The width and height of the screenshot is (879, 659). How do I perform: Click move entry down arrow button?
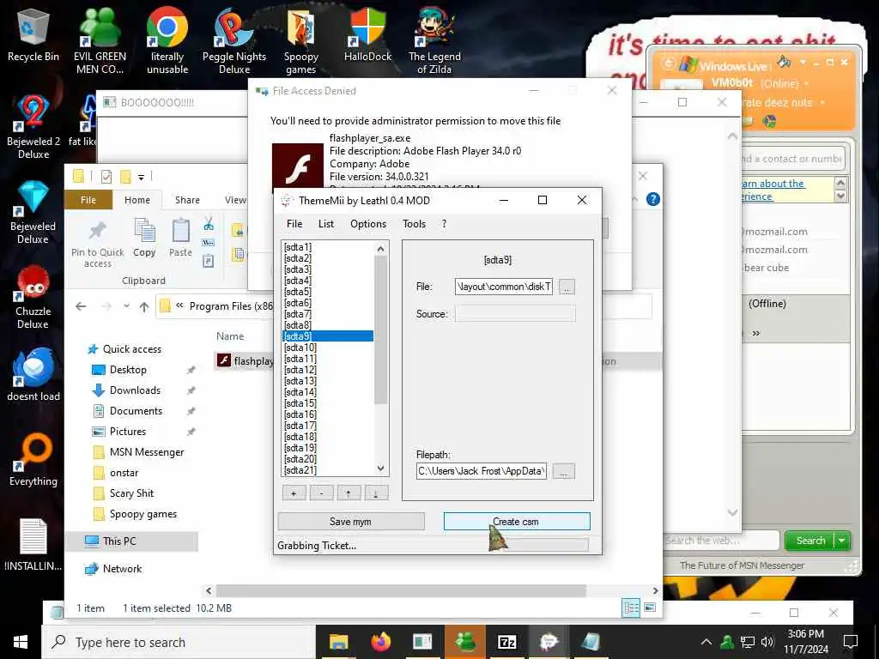point(376,493)
